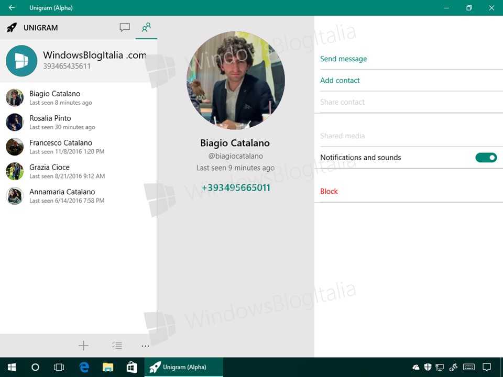The width and height of the screenshot is (503, 377).
Task: Click the Unigram rocket logo icon
Action: tap(12, 28)
